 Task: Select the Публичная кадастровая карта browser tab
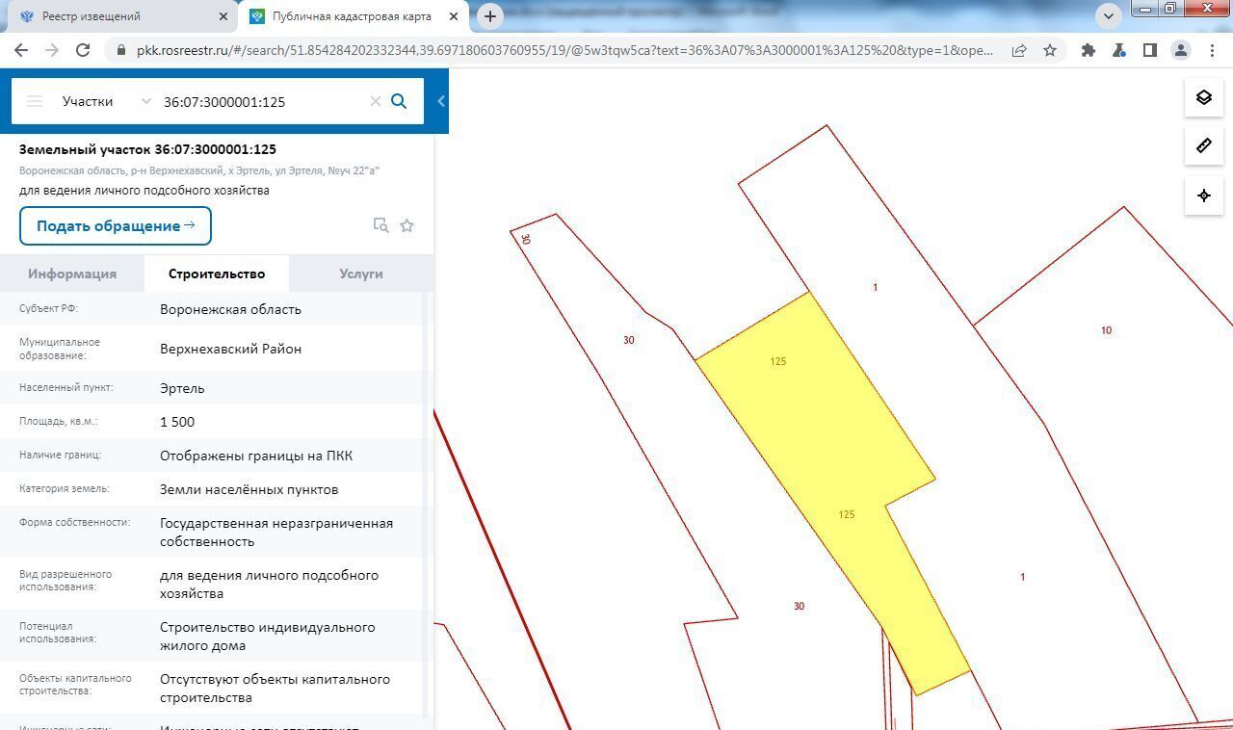352,16
